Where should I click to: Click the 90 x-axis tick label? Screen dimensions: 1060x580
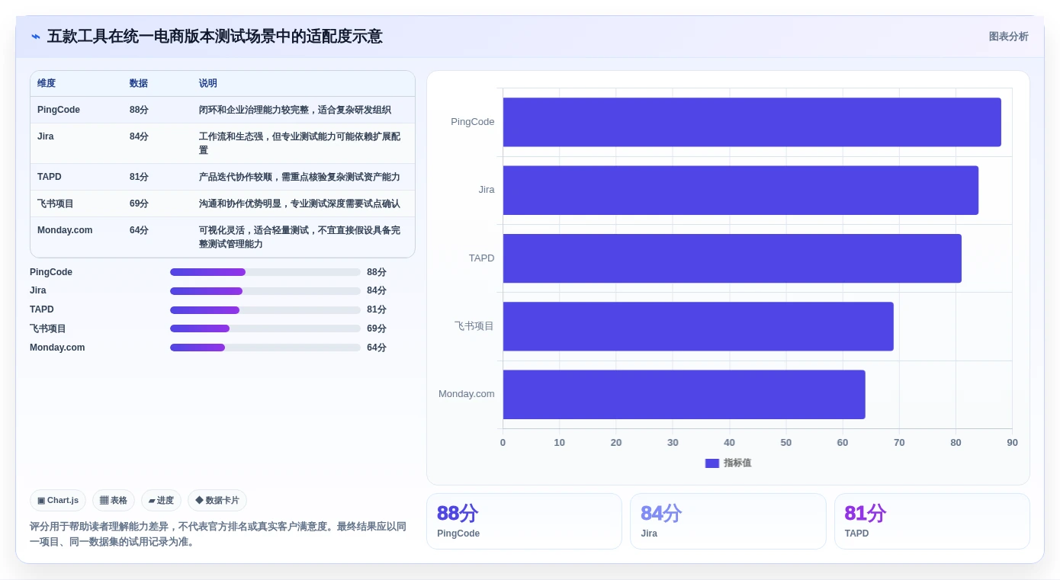(1012, 443)
